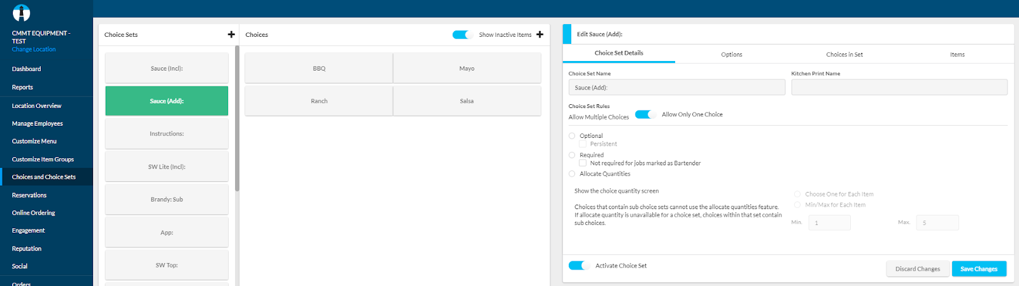The width and height of the screenshot is (1019, 286).
Task: Click the lighthouse logo icon
Action: point(21,13)
